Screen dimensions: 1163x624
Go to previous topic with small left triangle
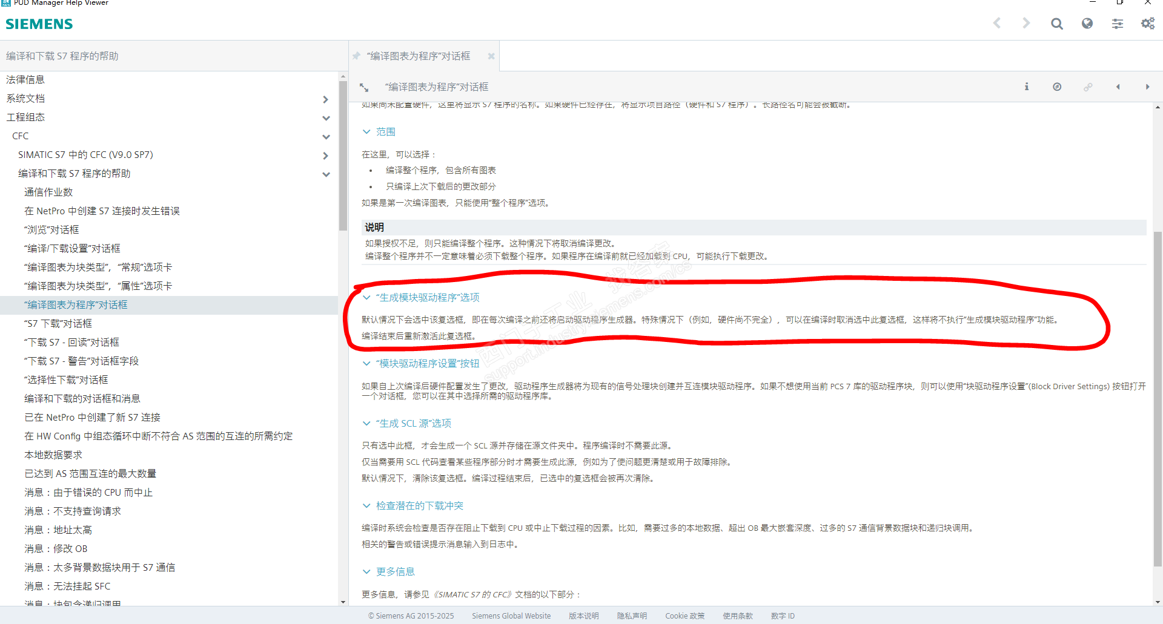(x=1118, y=87)
